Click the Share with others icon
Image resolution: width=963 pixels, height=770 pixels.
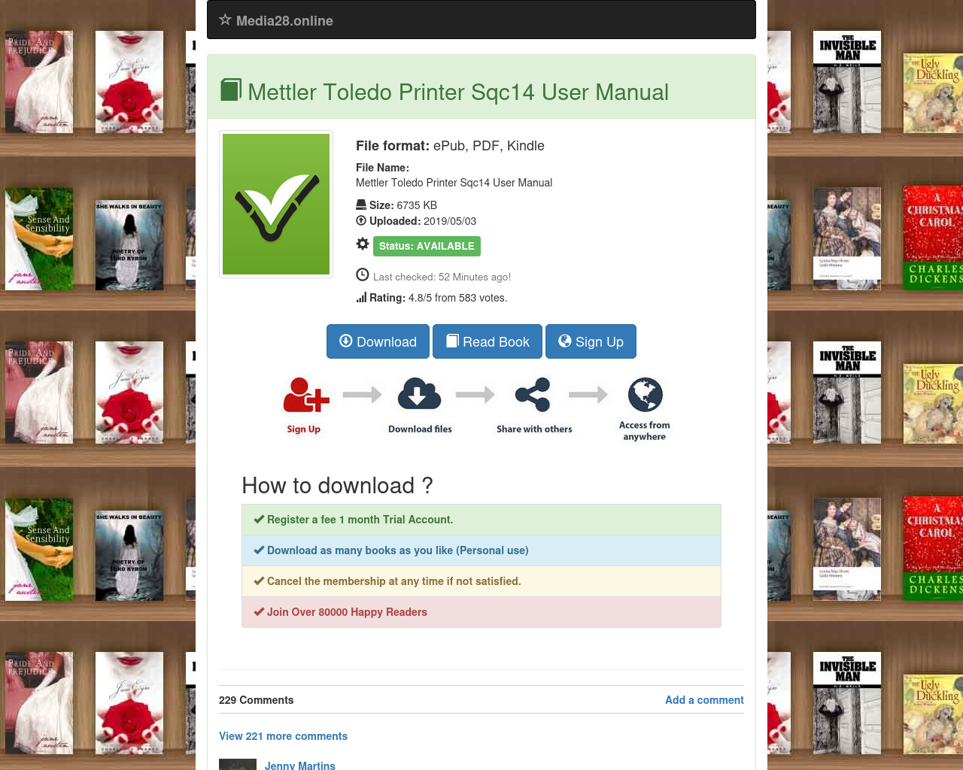click(x=533, y=394)
